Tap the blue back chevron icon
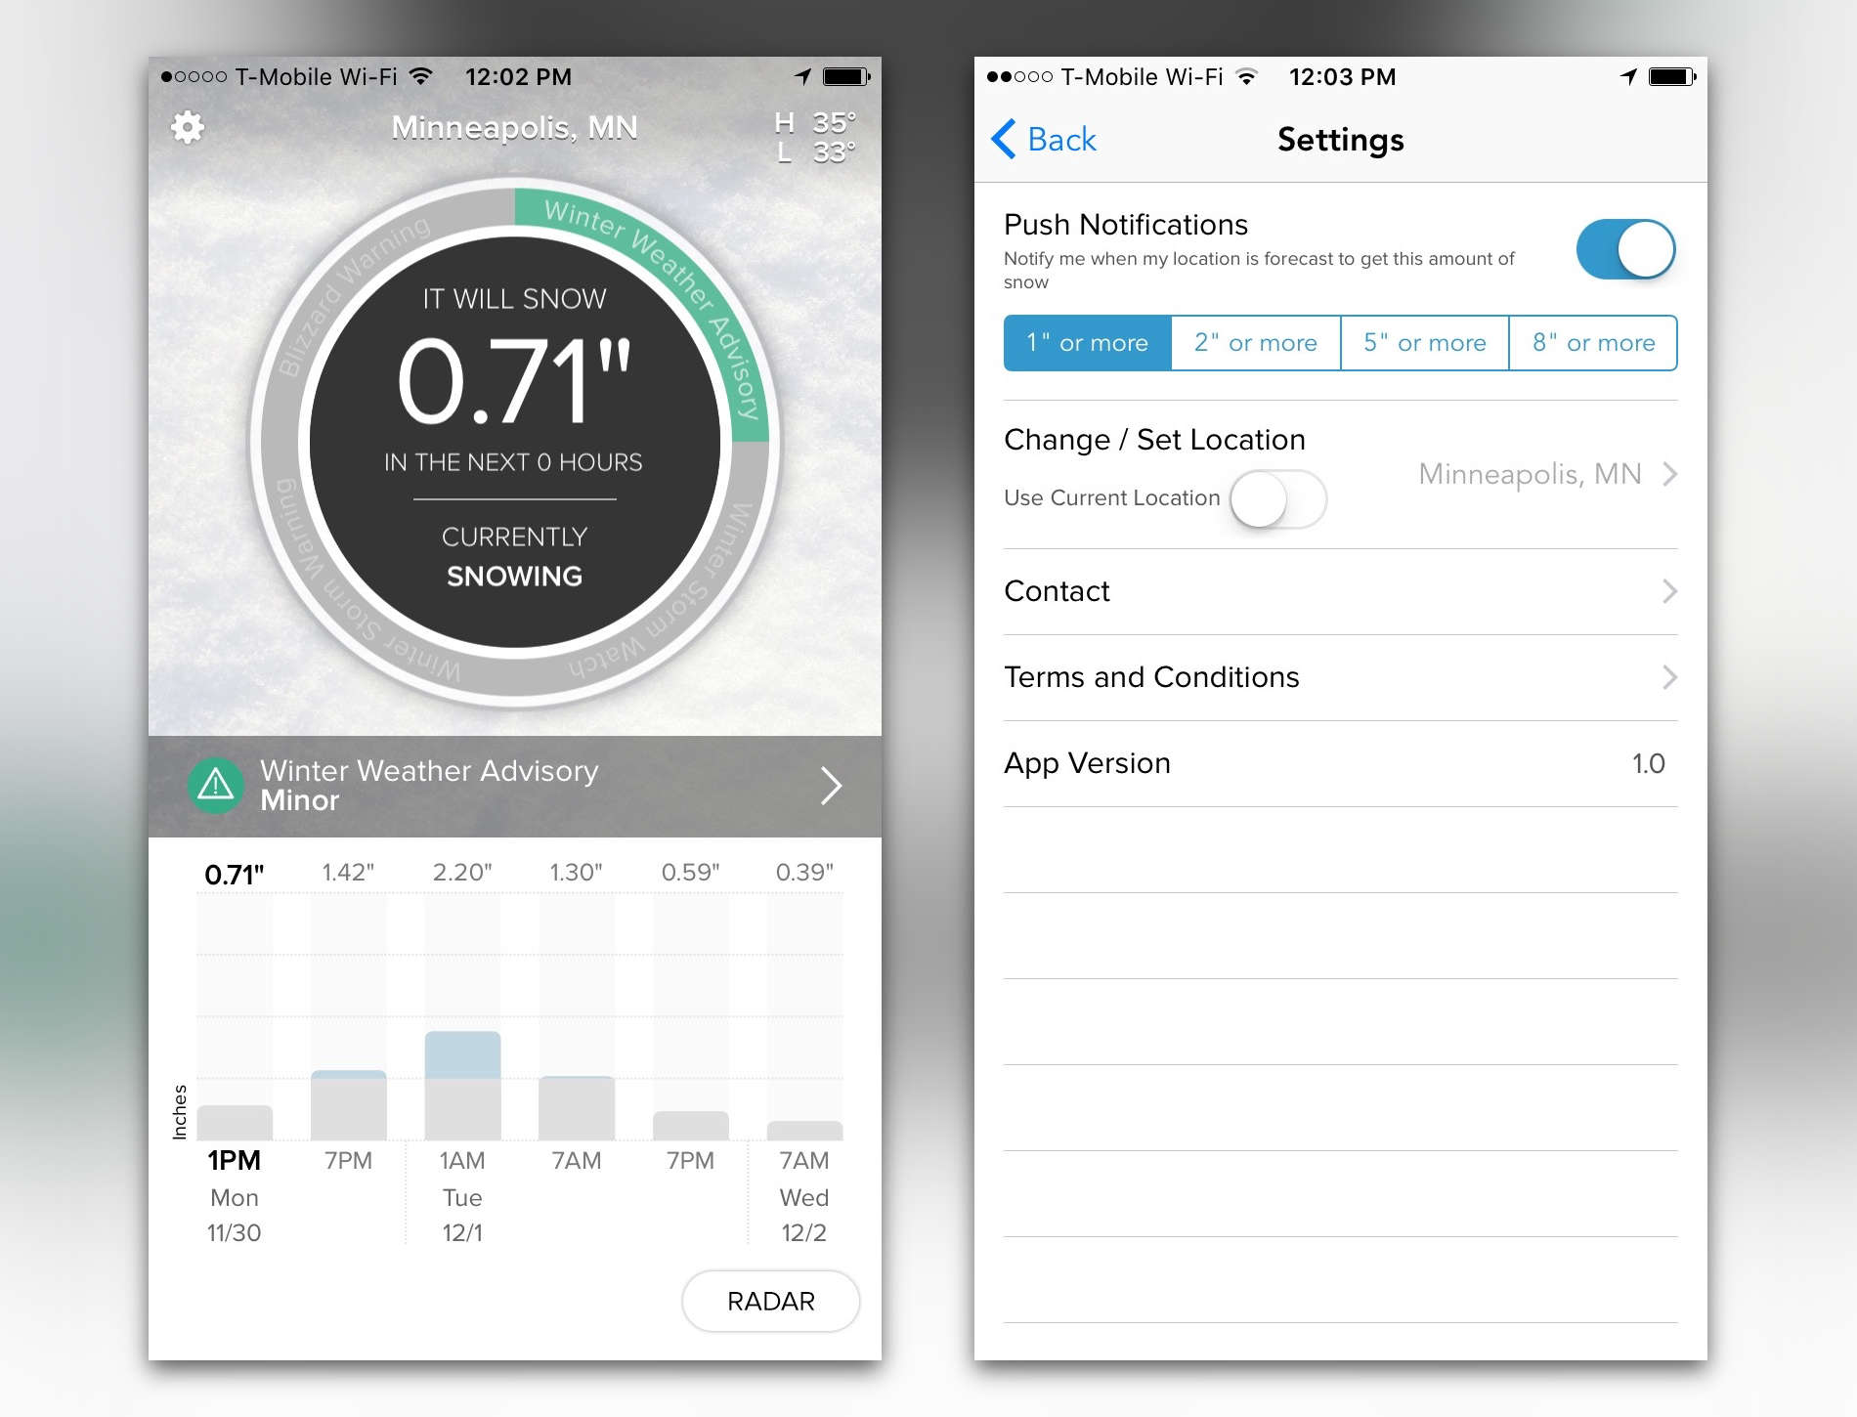The height and width of the screenshot is (1417, 1857). coord(1004,139)
